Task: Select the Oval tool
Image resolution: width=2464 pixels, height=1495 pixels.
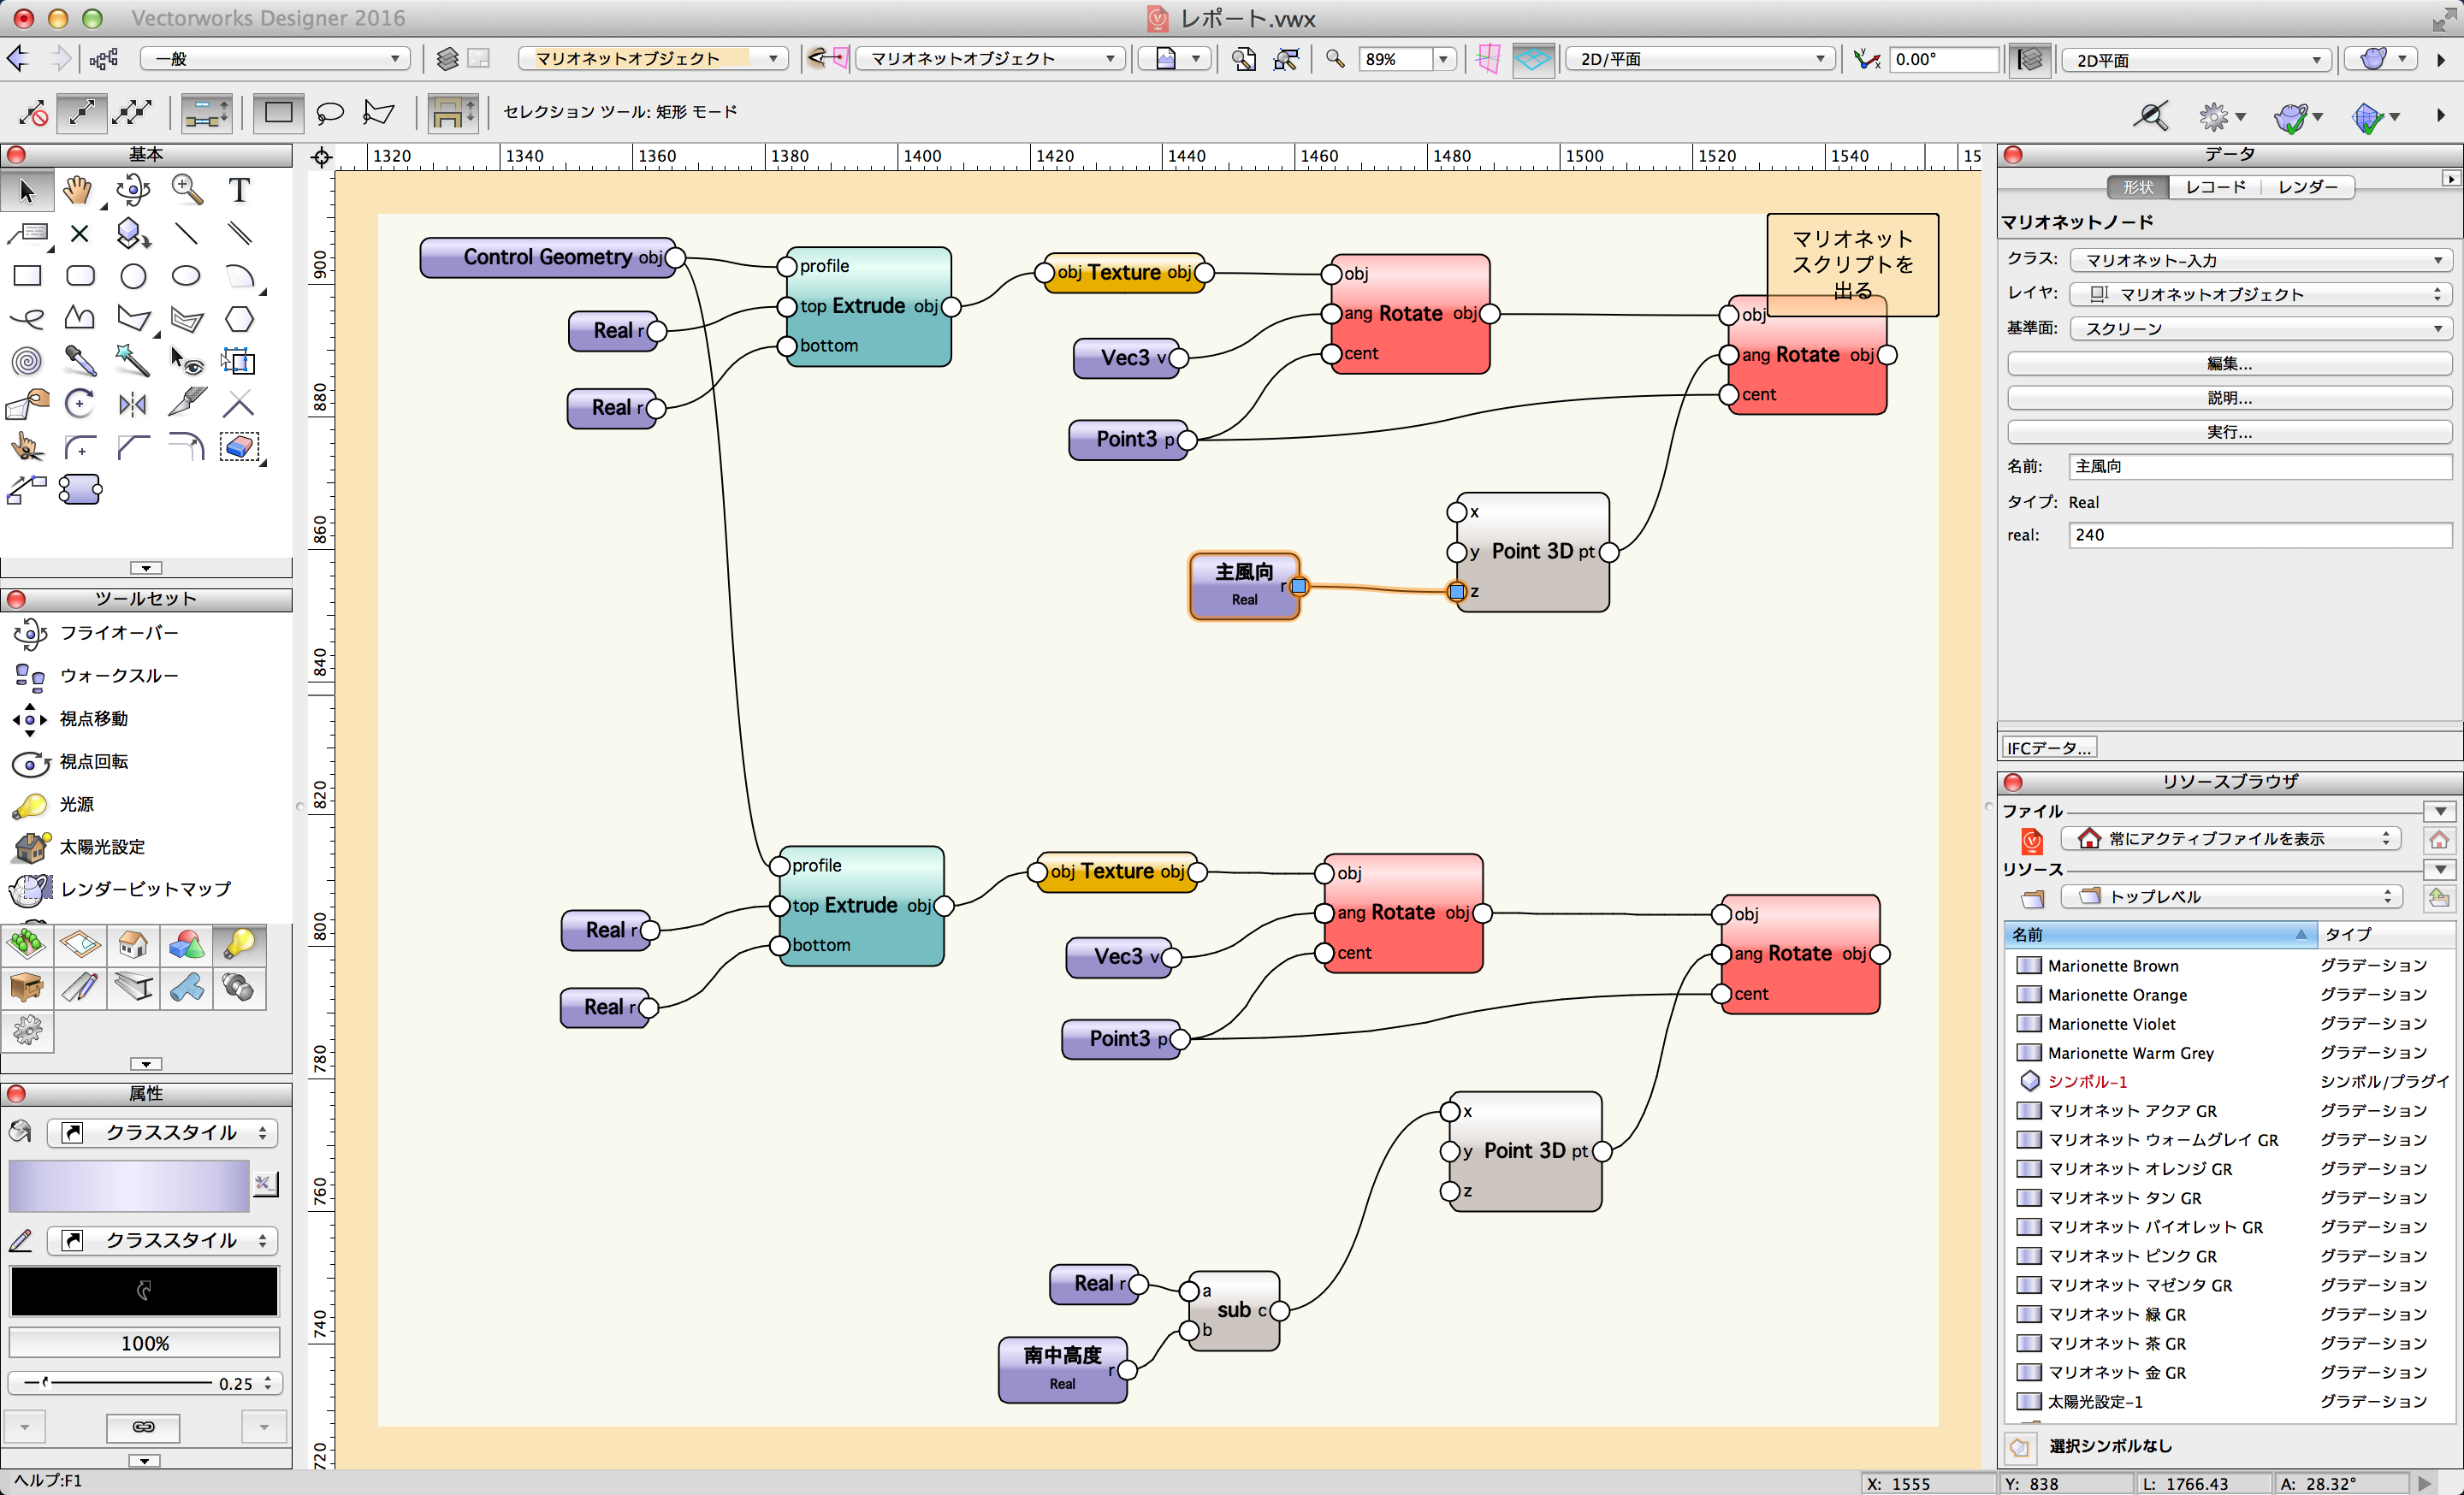Action: [186, 275]
